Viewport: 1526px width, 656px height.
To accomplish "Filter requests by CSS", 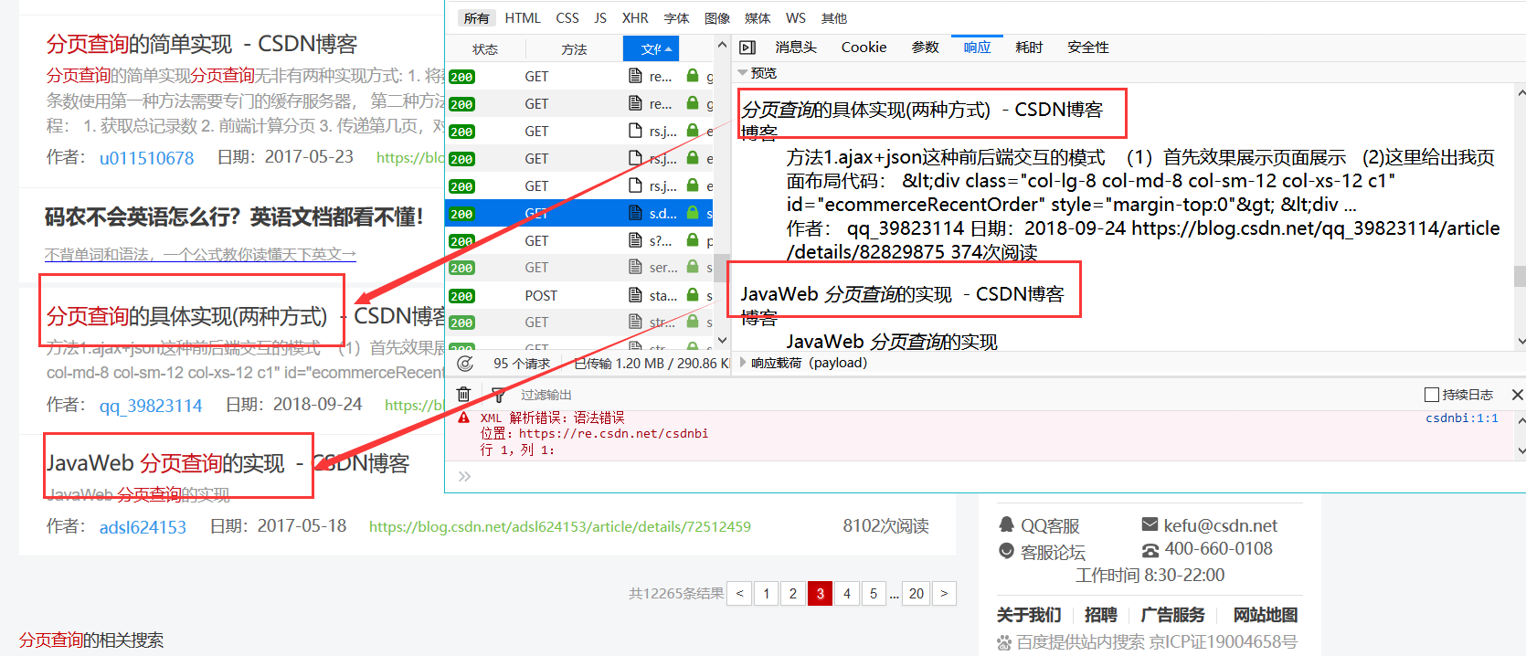I will pyautogui.click(x=567, y=18).
